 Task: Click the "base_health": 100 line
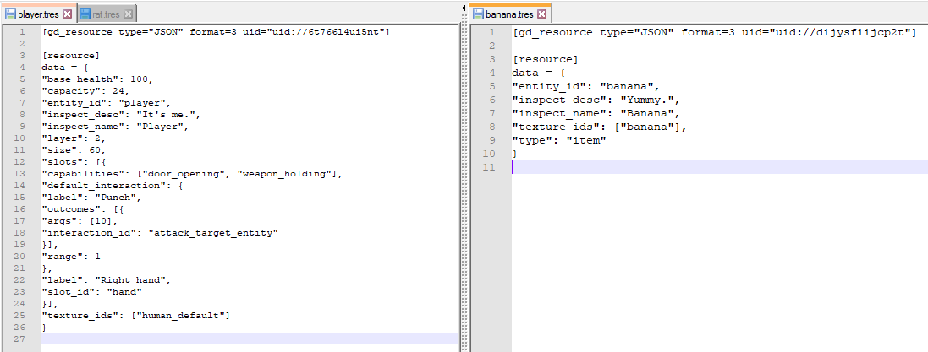[x=97, y=79]
